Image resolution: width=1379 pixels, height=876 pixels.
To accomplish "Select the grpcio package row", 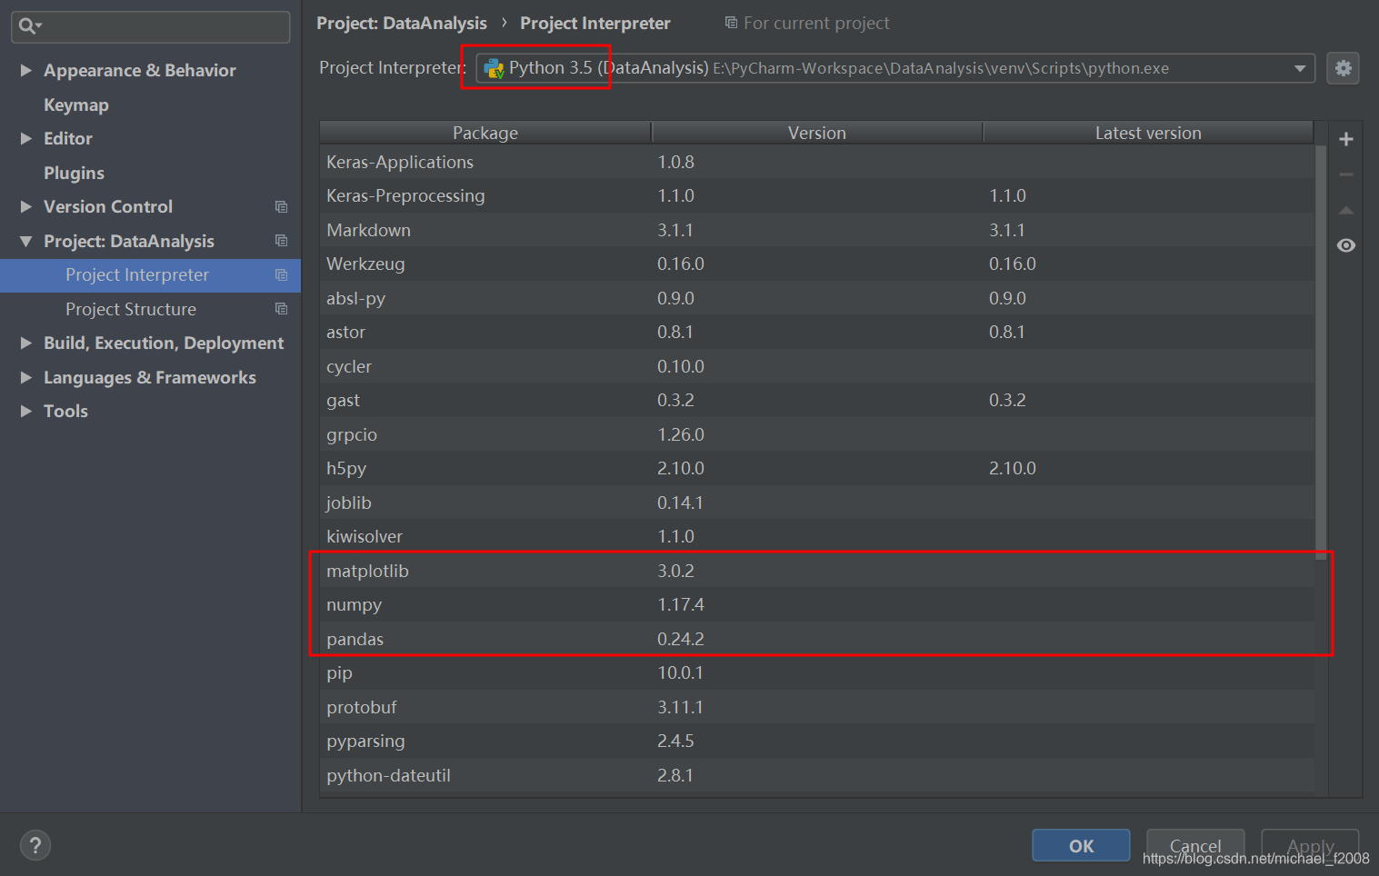I will [x=816, y=434].
